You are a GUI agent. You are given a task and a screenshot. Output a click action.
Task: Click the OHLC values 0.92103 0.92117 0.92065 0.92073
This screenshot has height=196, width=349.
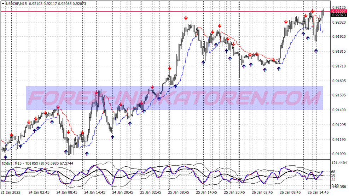[57, 4]
